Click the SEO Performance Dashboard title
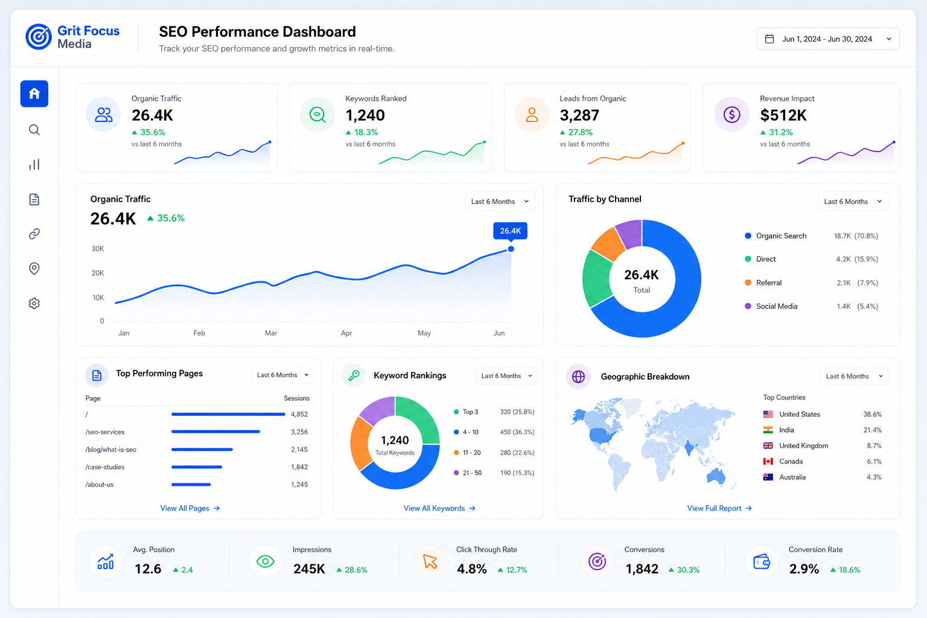This screenshot has width=927, height=618. [x=257, y=31]
